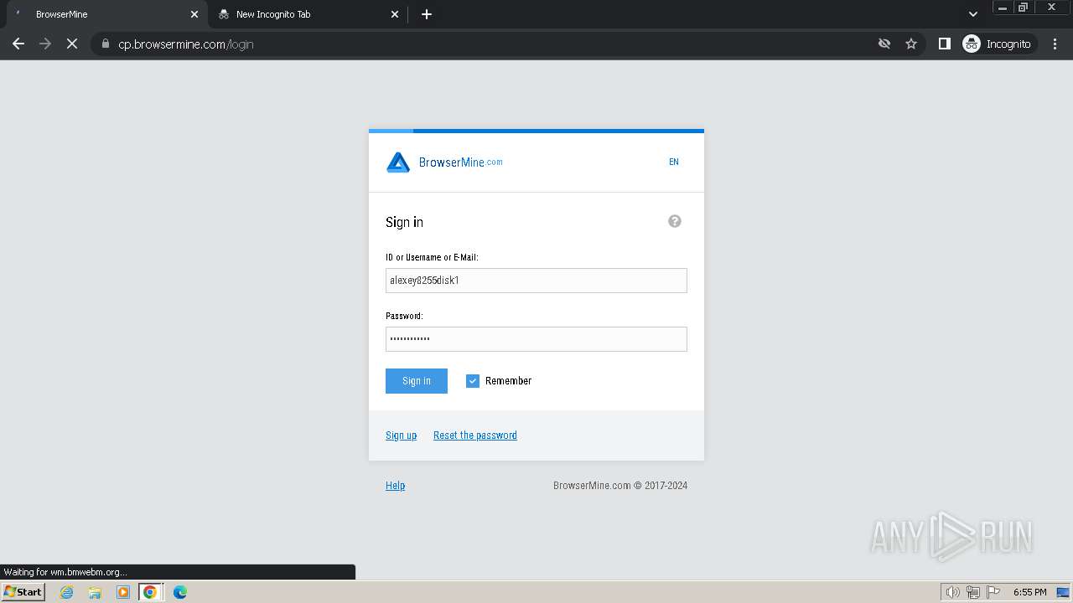Image resolution: width=1073 pixels, height=603 pixels.
Task: Open the Sign up link
Action: tap(401, 435)
